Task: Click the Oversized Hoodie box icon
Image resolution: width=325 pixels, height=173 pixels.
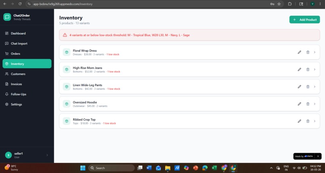Action: (x=67, y=104)
